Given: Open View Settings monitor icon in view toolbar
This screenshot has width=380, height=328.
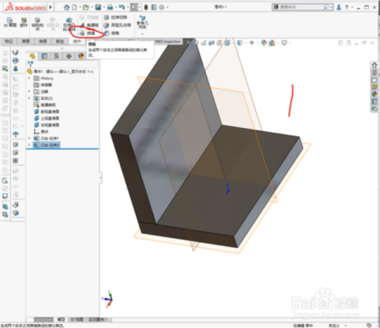Looking at the screenshot, I should pos(284,43).
